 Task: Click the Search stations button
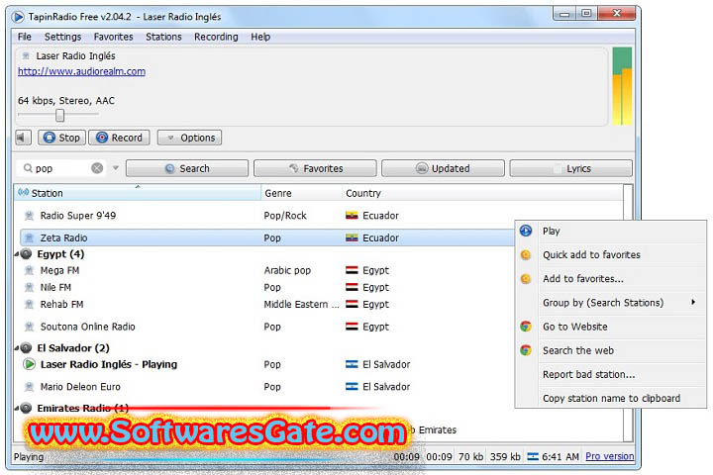[187, 168]
